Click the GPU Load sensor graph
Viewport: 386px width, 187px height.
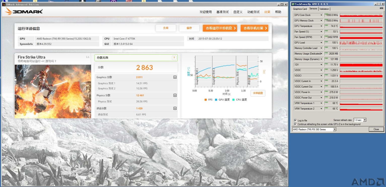pyautogui.click(x=361, y=43)
